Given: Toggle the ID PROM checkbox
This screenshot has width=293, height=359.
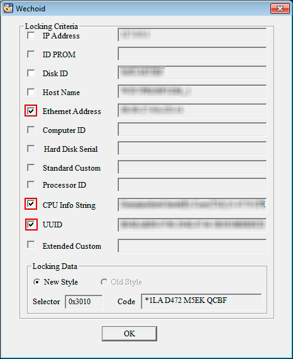Looking at the screenshot, I should (31, 54).
